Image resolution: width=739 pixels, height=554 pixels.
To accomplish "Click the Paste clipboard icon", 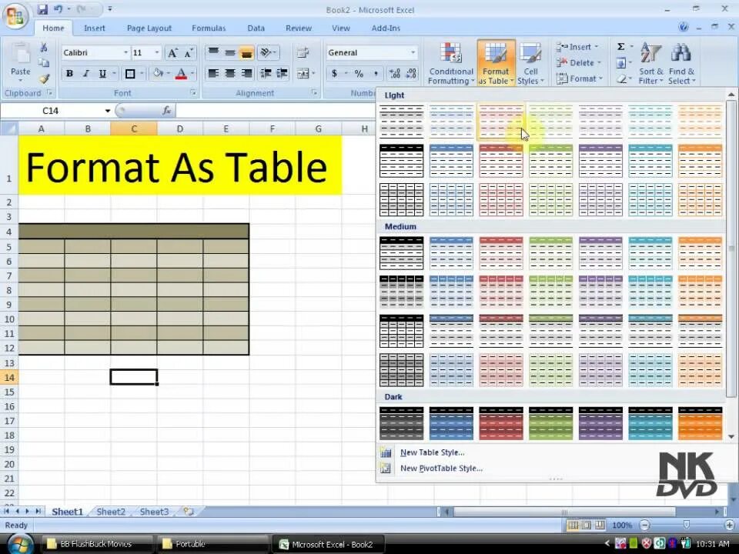I will tap(20, 53).
